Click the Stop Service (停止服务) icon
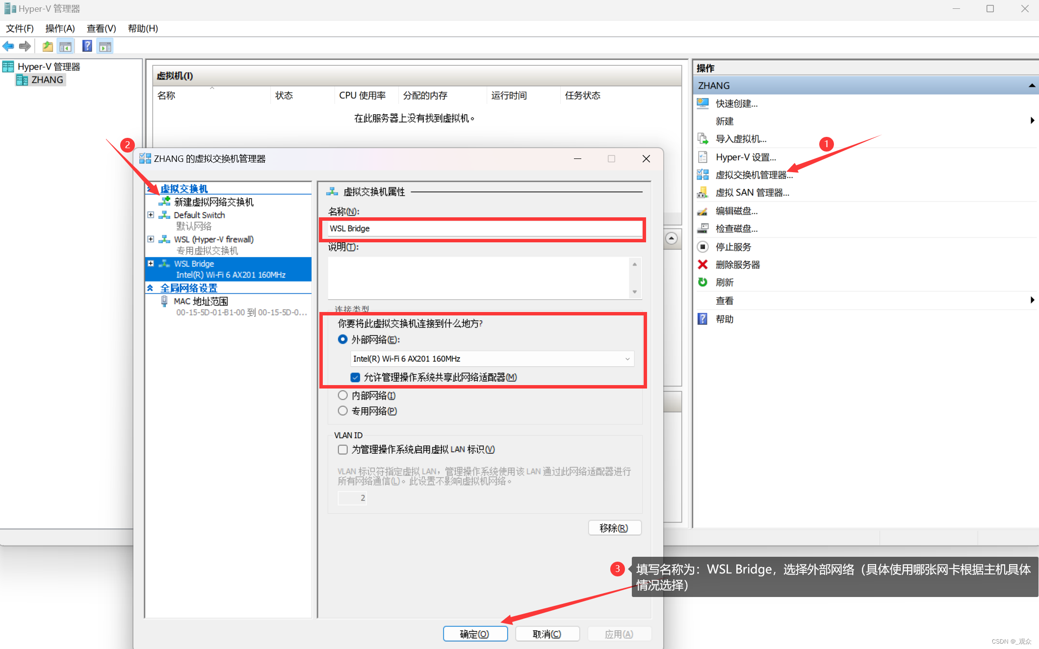The width and height of the screenshot is (1039, 649). (702, 247)
